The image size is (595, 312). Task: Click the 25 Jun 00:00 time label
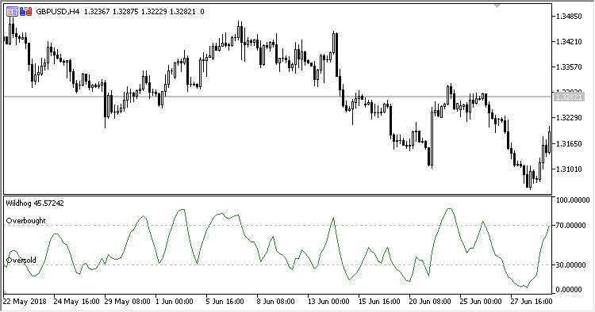pyautogui.click(x=481, y=302)
